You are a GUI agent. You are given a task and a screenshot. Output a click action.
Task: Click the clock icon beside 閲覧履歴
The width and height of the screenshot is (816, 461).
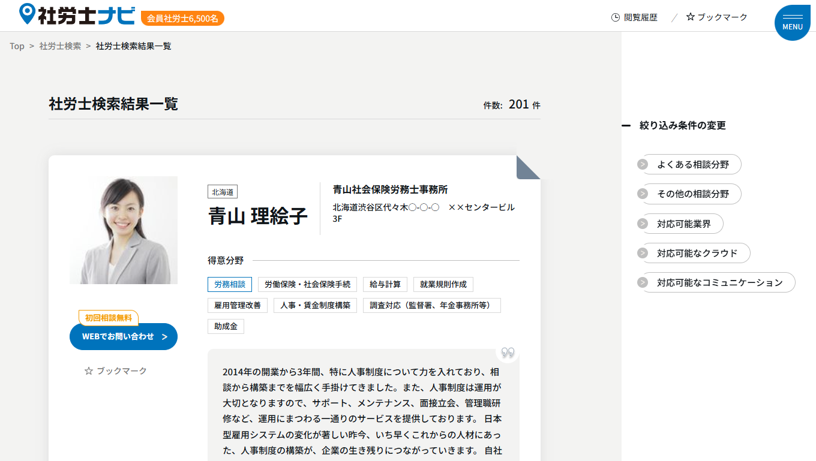(x=615, y=17)
